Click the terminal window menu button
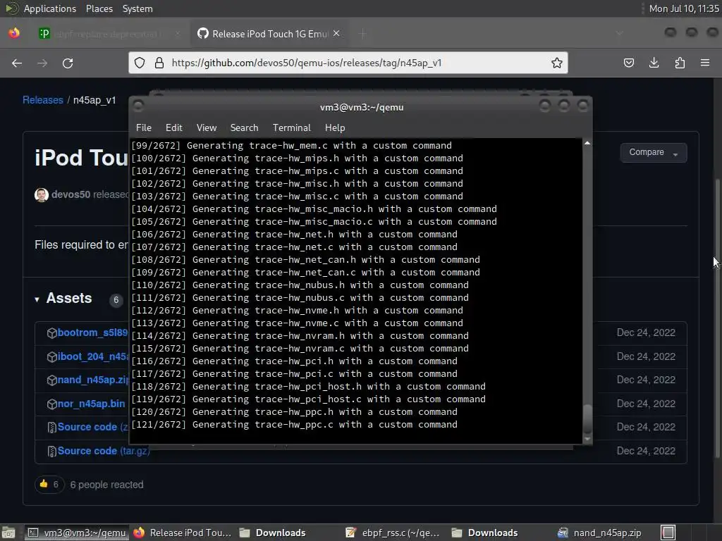The image size is (722, 541). 138,106
